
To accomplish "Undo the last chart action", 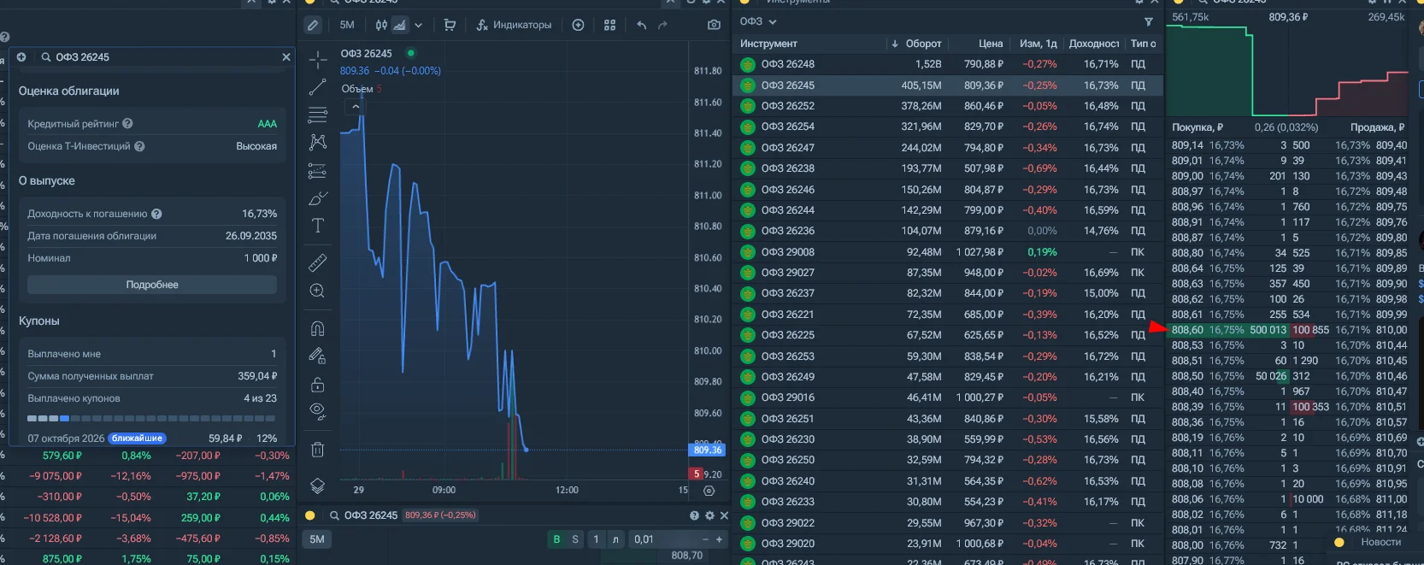I will 642,25.
